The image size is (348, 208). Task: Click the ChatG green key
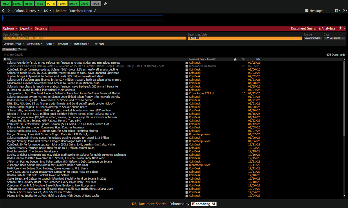pyautogui.click(x=84, y=4)
